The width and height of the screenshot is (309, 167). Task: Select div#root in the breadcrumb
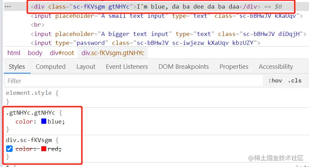click(x=62, y=53)
